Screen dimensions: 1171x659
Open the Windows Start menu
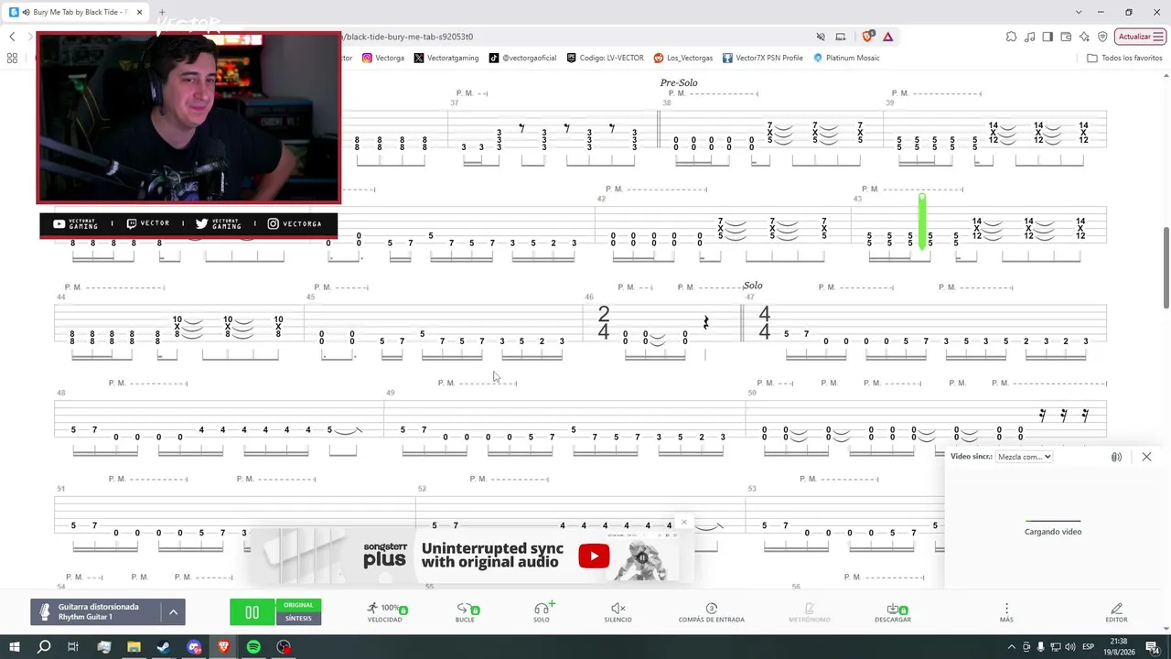pos(14,647)
